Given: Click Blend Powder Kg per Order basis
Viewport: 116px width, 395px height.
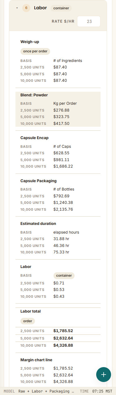Looking at the screenshot, I should point(65,103).
